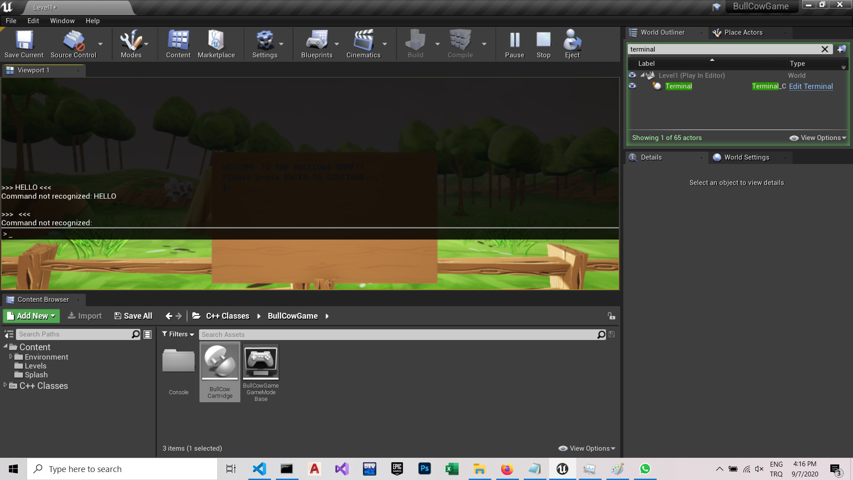Select the BullCowGameGameModeBase class thumbnail
The width and height of the screenshot is (853, 480).
(x=261, y=362)
